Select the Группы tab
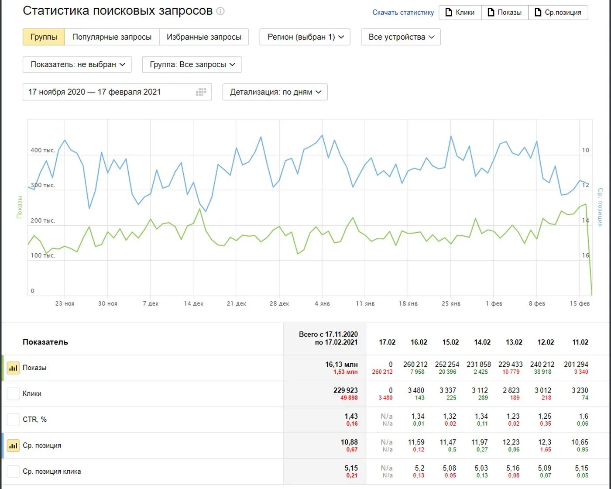 pyautogui.click(x=44, y=37)
